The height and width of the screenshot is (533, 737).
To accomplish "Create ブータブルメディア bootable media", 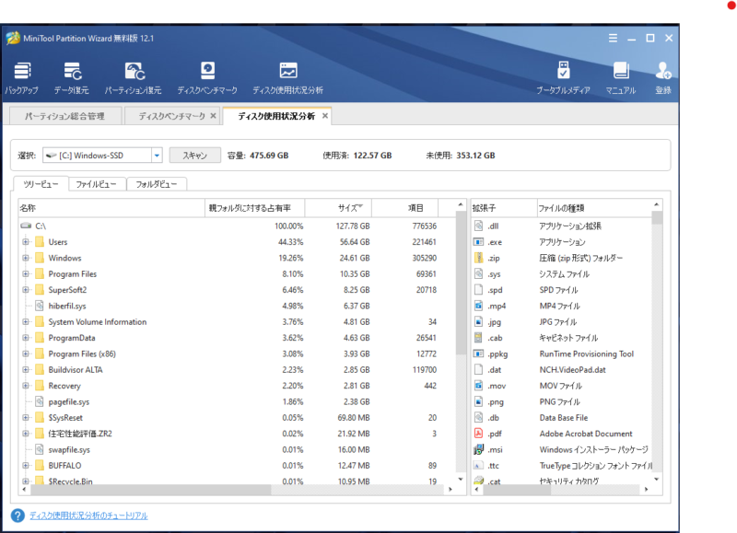I will pyautogui.click(x=563, y=78).
